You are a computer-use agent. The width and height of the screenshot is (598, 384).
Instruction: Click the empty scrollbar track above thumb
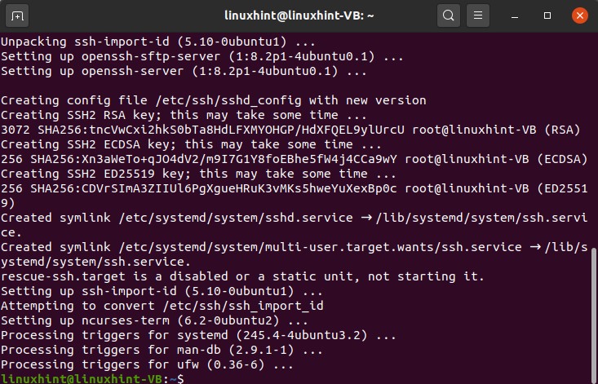point(593,139)
